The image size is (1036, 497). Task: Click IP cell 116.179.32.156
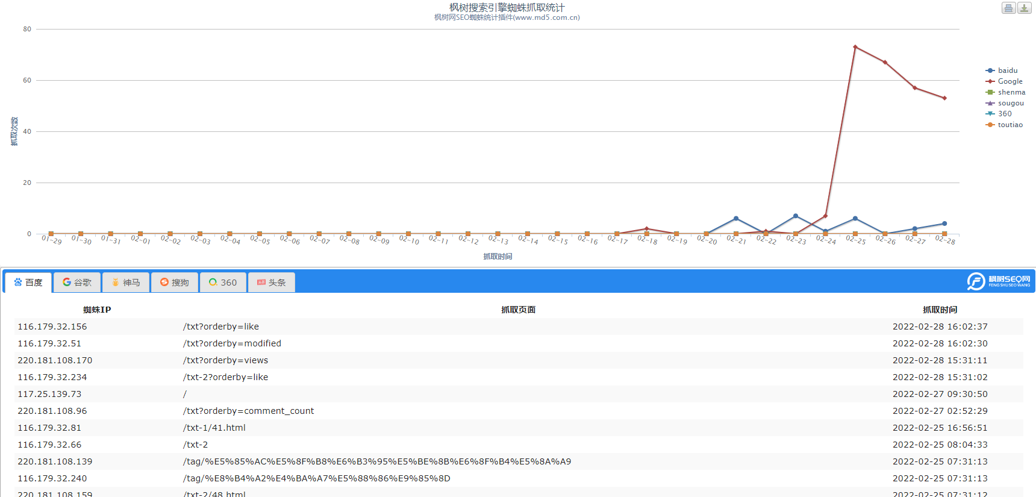click(x=52, y=327)
